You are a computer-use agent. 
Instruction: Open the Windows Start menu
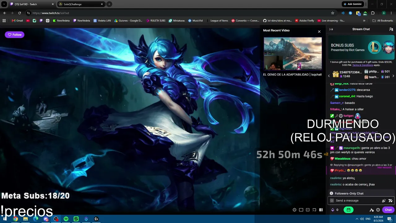5,219
